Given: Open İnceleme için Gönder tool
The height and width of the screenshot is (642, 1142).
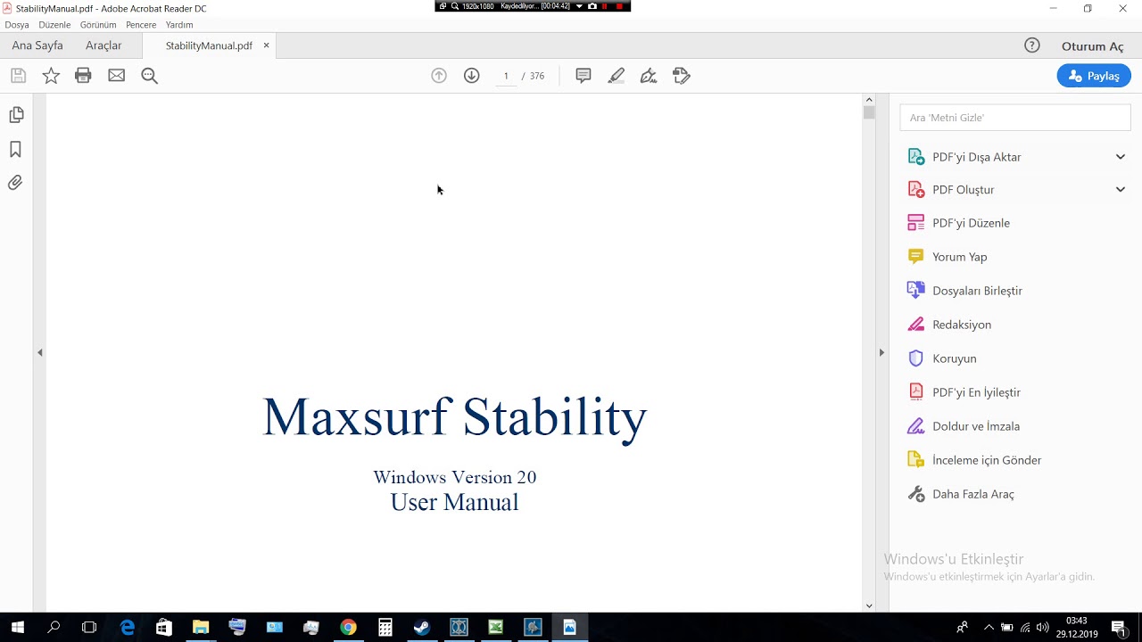Looking at the screenshot, I should pyautogui.click(x=987, y=460).
